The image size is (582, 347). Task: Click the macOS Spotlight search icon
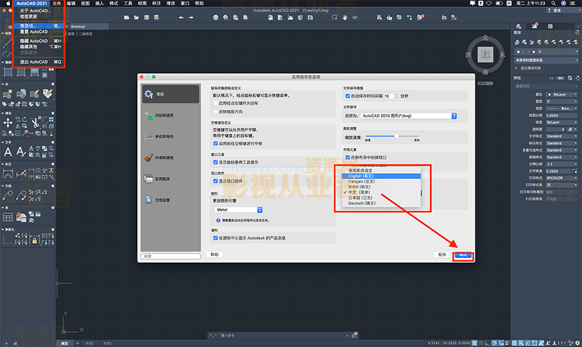pos(554,3)
